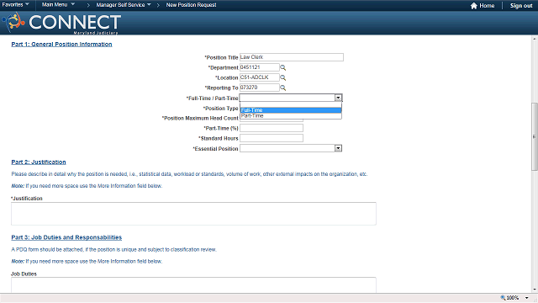
Task: Open Part 1: General Position Information link
Action: click(x=61, y=45)
